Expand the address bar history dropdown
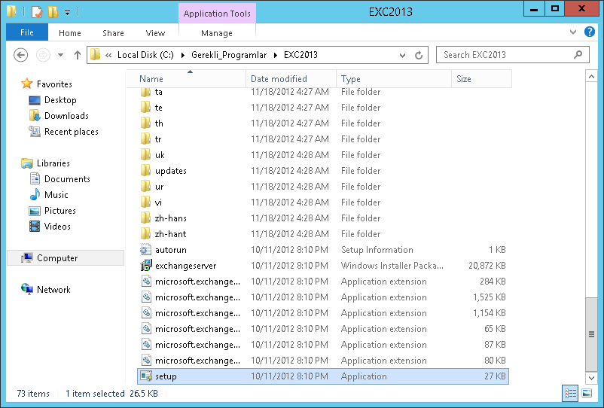Image resolution: width=604 pixels, height=408 pixels. coord(402,55)
